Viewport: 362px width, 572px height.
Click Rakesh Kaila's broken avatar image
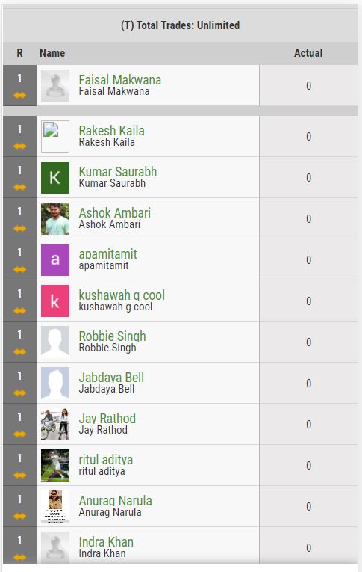point(55,136)
